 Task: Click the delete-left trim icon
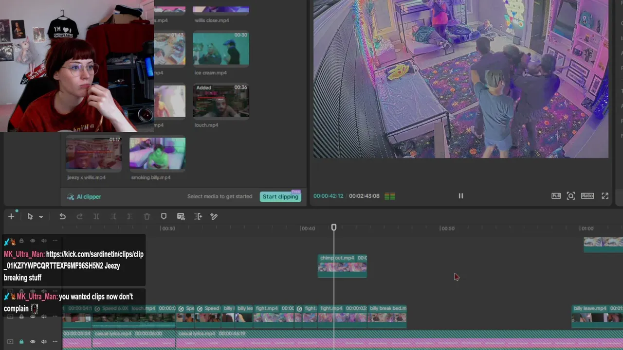113,216
